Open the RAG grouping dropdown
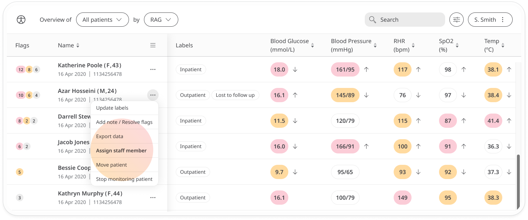The height and width of the screenshot is (220, 528). pyautogui.click(x=161, y=20)
